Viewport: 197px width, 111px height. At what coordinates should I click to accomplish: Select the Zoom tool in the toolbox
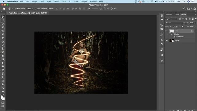3,88
